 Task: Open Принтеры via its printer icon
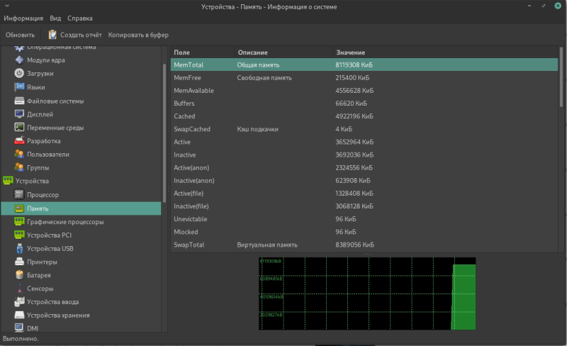(20, 262)
